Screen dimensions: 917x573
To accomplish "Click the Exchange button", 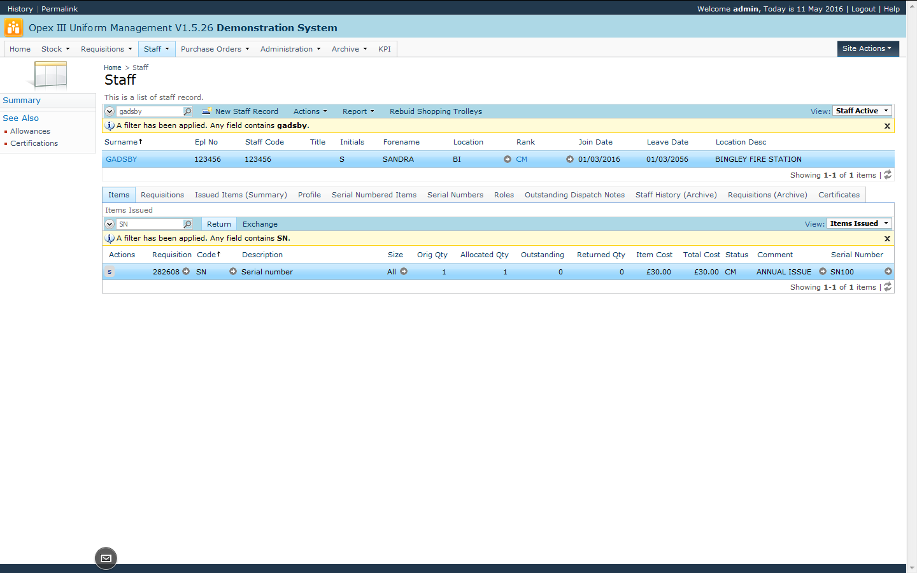I will click(260, 224).
